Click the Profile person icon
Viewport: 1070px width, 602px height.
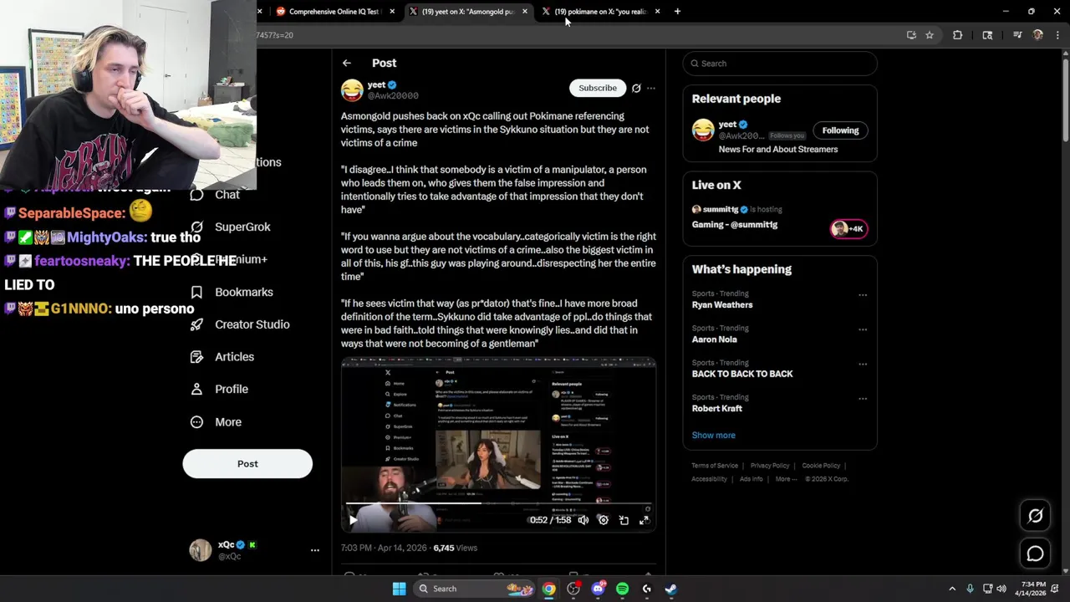click(x=196, y=389)
